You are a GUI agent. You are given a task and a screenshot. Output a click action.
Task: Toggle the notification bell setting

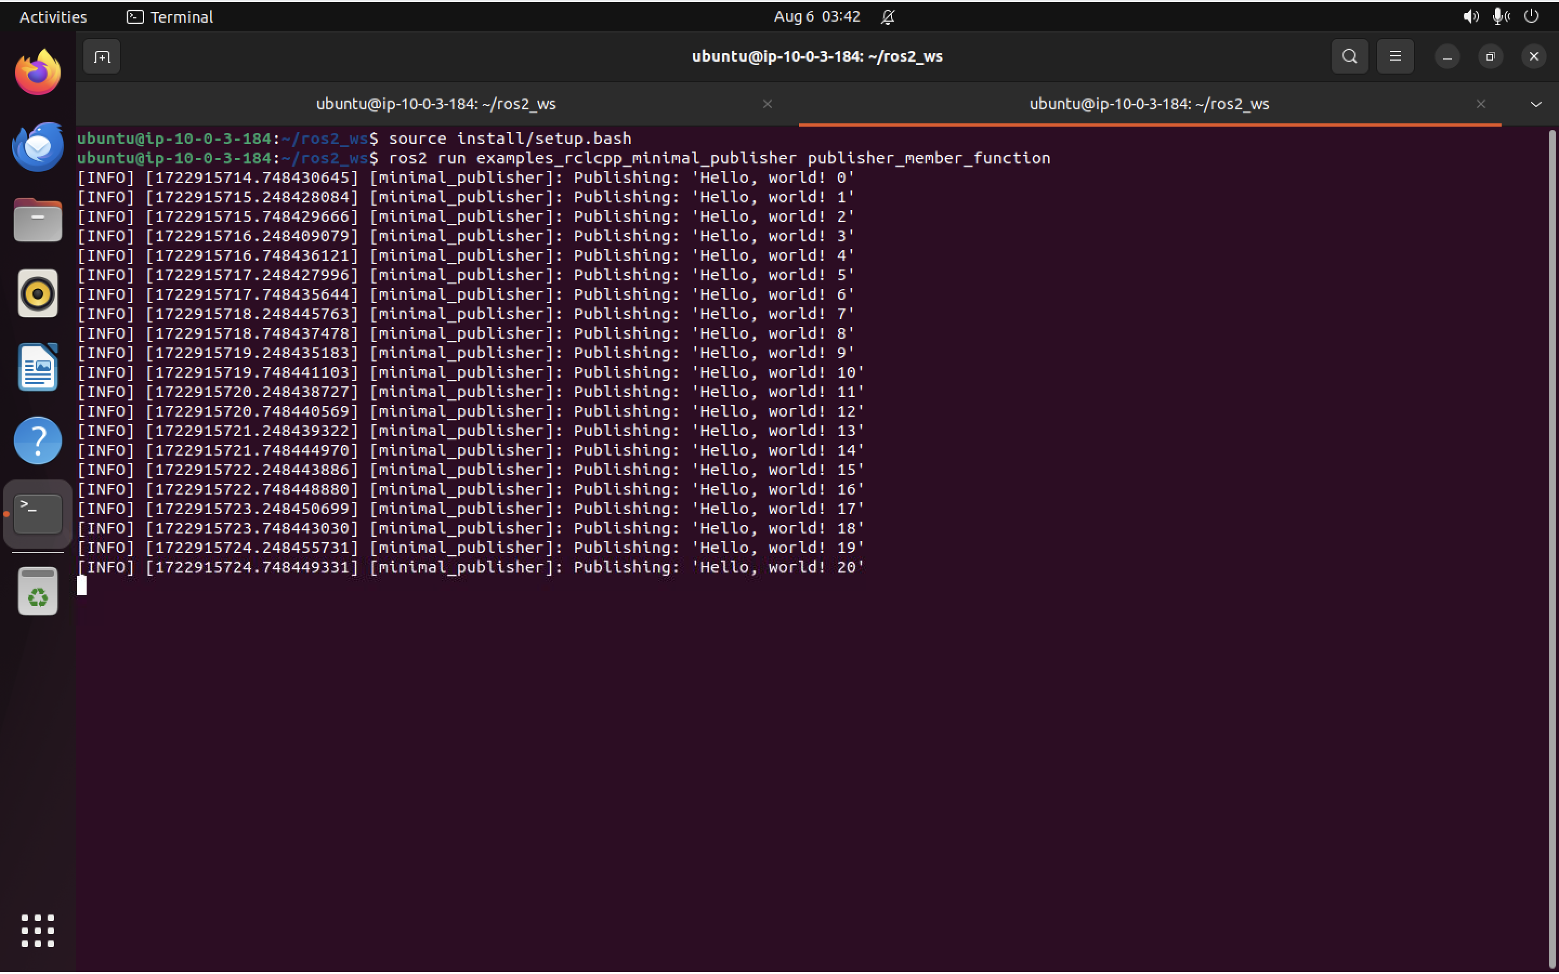tap(888, 16)
